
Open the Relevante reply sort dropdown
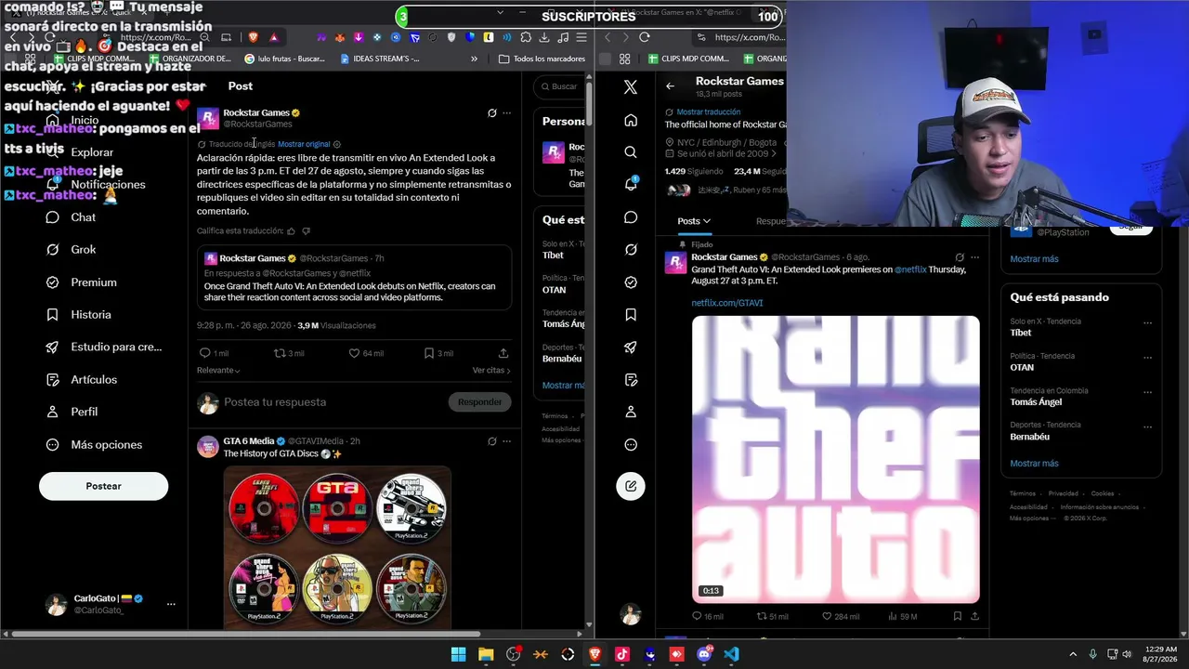218,370
